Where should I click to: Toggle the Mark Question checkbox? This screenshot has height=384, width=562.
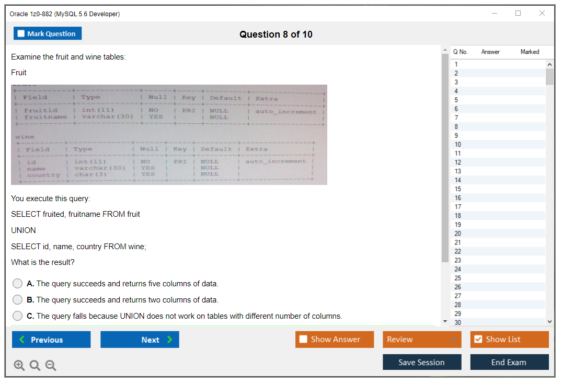(21, 33)
